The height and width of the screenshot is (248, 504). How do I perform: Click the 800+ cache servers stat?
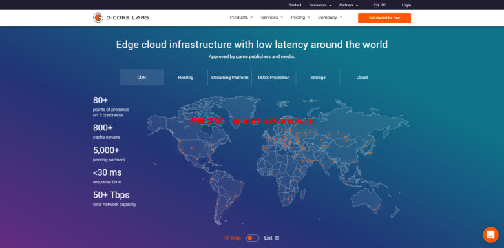[x=107, y=132]
